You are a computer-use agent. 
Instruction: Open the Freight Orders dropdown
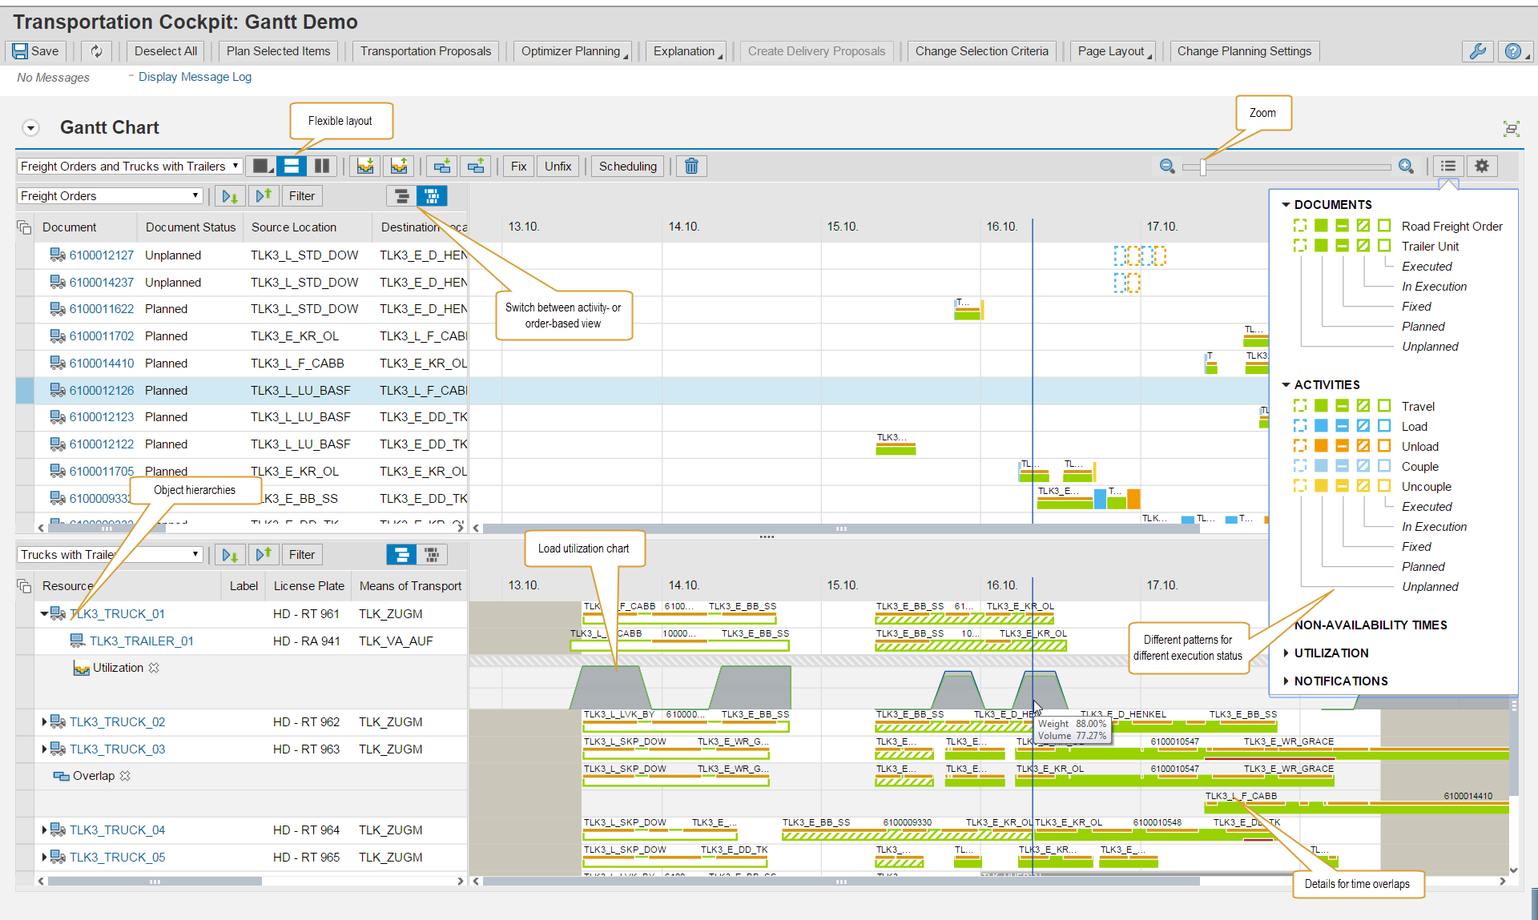[x=195, y=195]
